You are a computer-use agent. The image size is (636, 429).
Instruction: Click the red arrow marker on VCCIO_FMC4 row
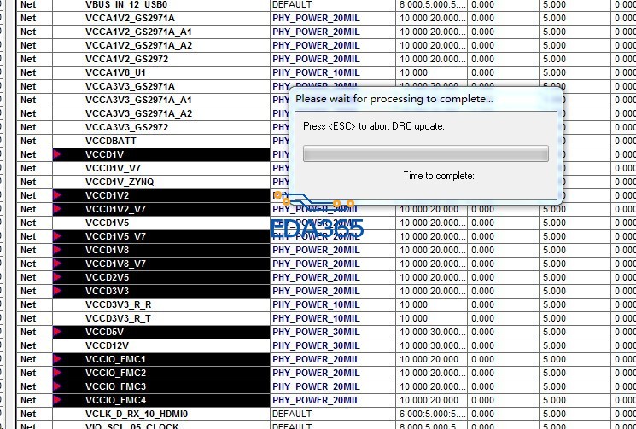[57, 400]
